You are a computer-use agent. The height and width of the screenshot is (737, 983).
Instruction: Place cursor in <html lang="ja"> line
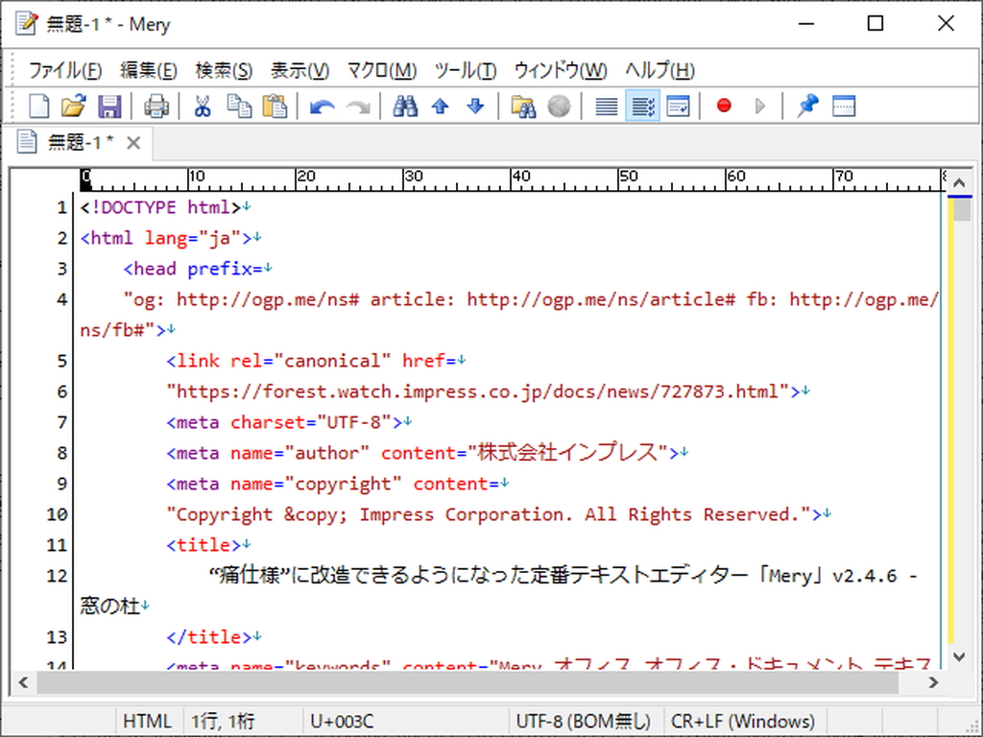(166, 238)
